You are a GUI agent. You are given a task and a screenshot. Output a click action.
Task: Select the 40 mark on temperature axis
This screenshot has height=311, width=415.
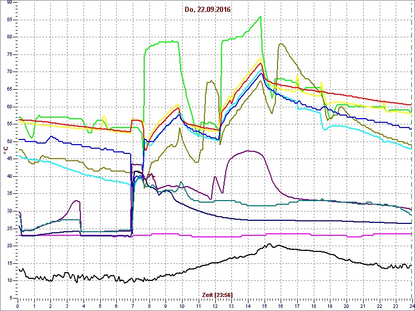[x=9, y=176]
